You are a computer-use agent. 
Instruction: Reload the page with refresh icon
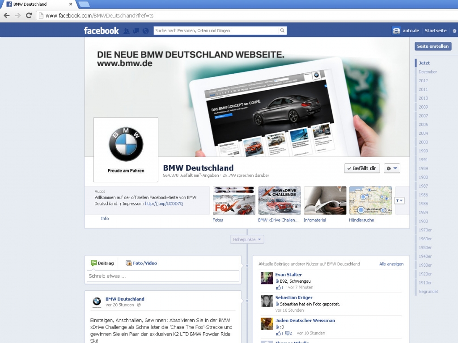point(29,16)
